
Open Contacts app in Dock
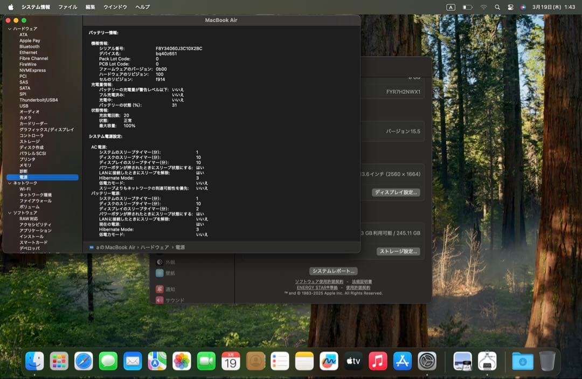[x=255, y=361]
